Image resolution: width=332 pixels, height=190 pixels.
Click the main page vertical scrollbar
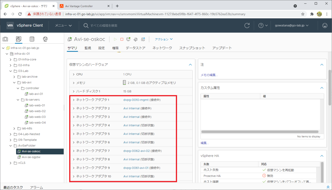click(x=330, y=87)
